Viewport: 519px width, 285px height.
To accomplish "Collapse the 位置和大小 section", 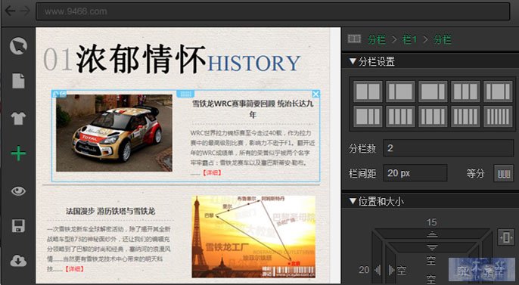I will click(x=353, y=200).
